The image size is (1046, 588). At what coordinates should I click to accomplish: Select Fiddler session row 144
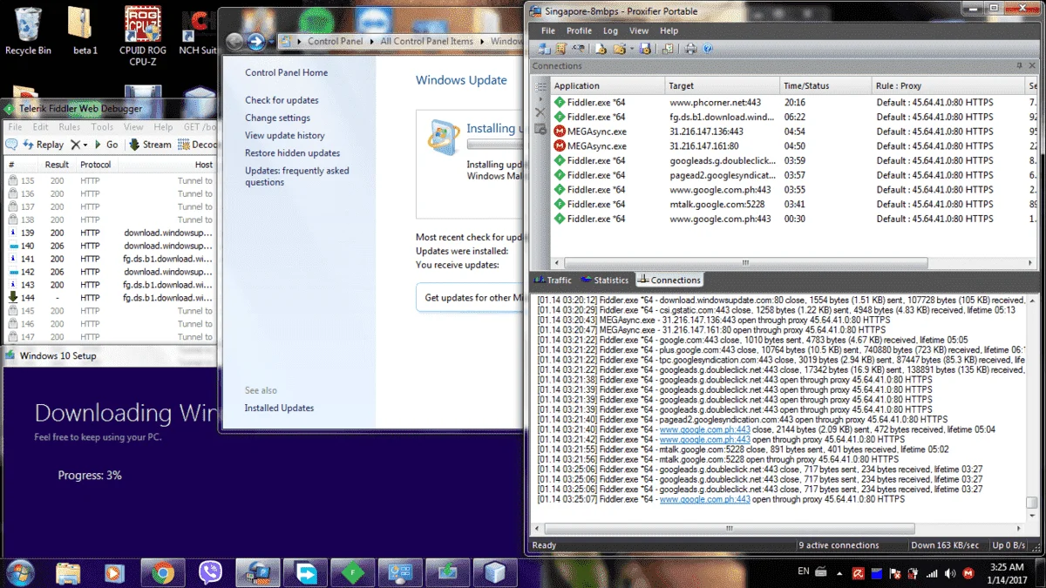(x=110, y=298)
